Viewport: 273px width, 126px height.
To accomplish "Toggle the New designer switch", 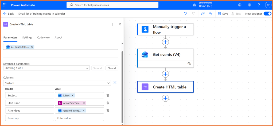I will [x=267, y=14].
